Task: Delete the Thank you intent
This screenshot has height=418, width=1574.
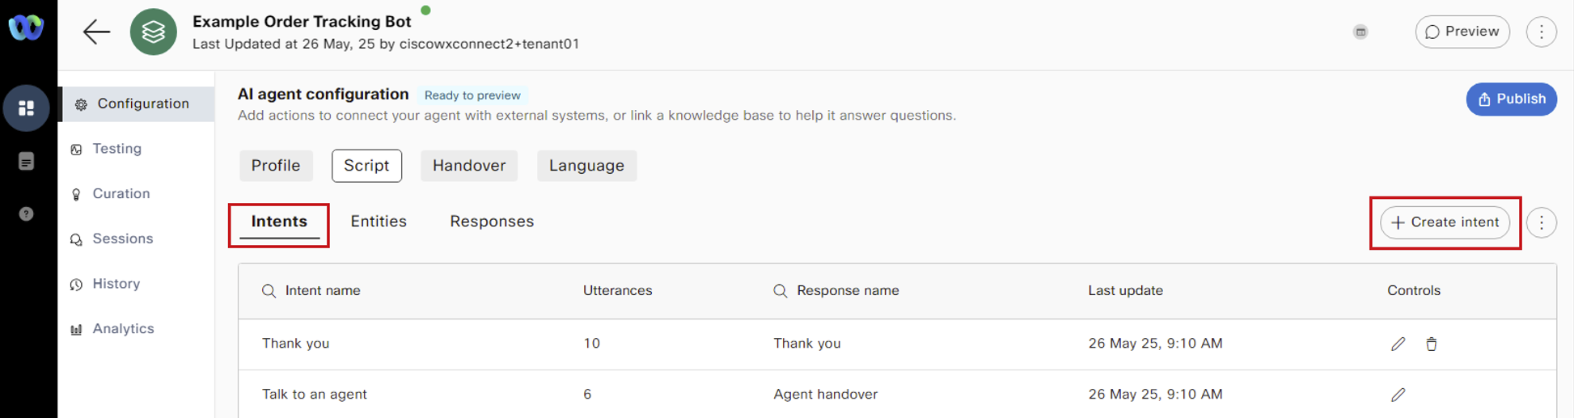Action: (1431, 344)
